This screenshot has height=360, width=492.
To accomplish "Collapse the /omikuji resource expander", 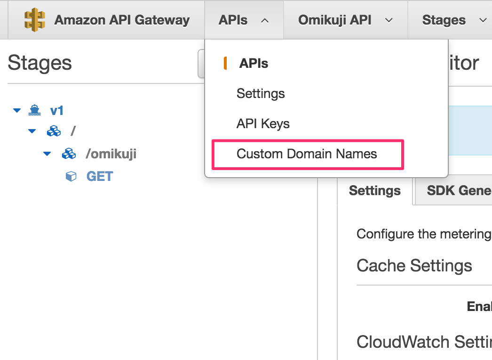I will [47, 154].
